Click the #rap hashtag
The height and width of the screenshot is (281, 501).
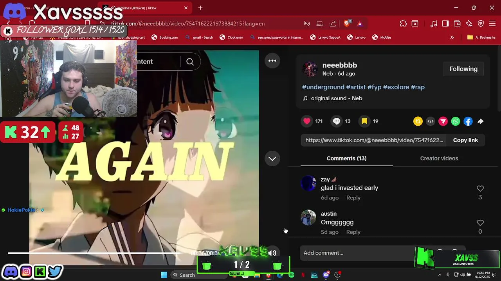[x=418, y=87]
